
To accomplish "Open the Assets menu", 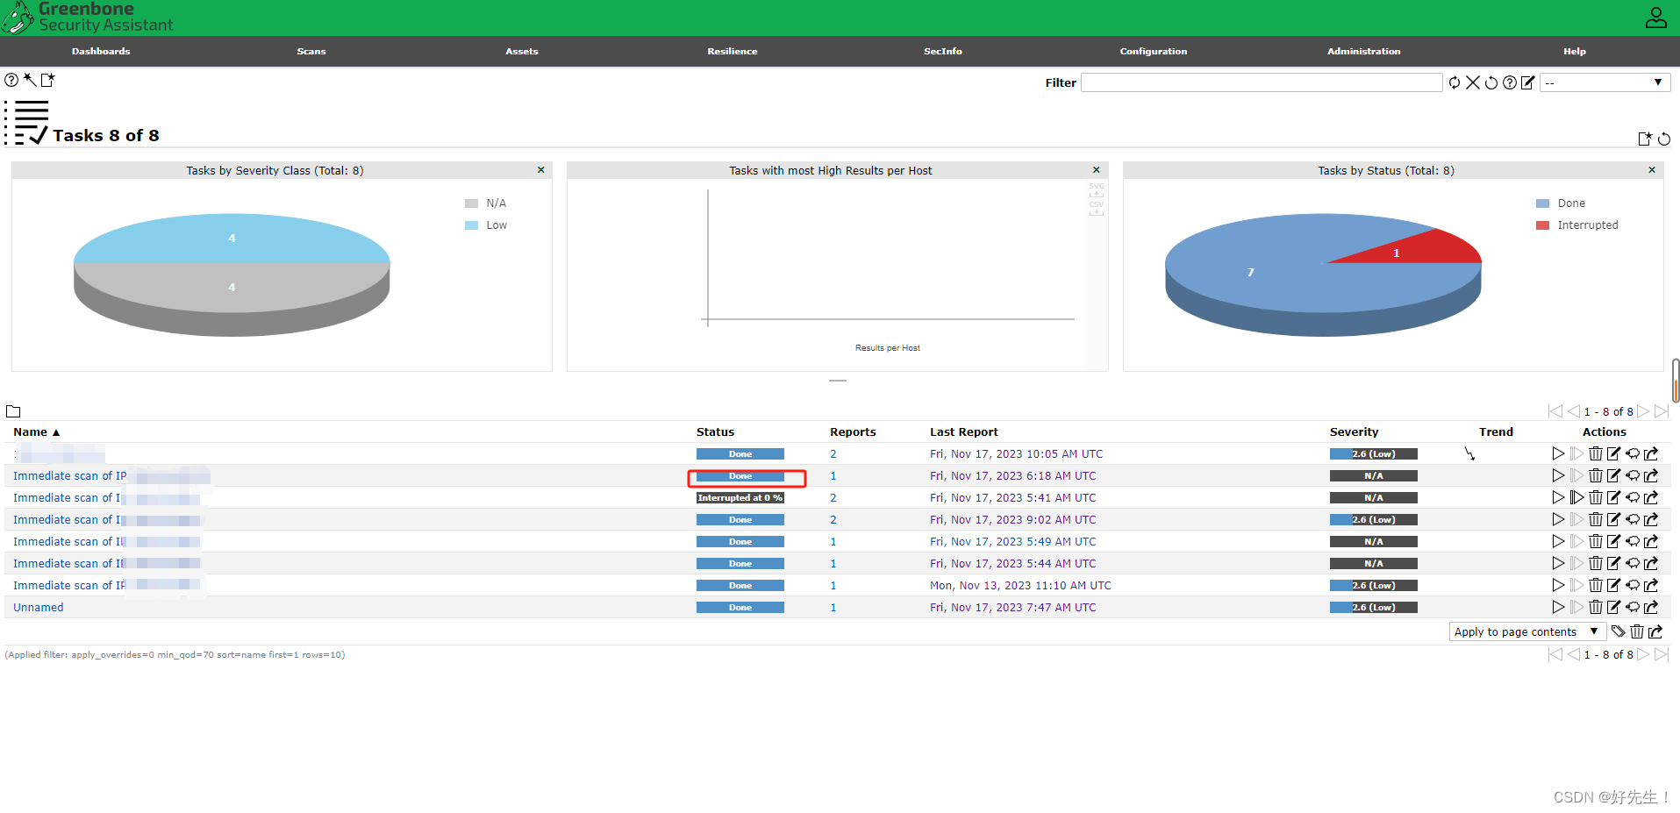I will coord(522,51).
